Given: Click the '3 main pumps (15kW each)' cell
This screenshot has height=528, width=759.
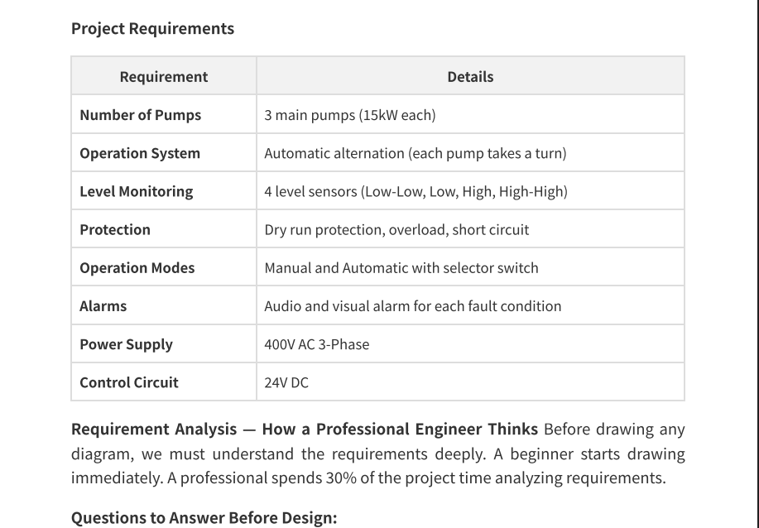Looking at the screenshot, I should pyautogui.click(x=470, y=115).
